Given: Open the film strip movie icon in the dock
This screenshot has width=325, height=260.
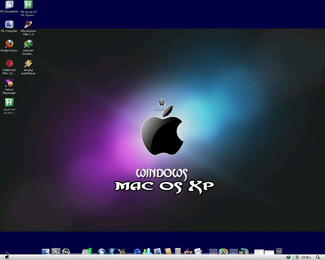Looking at the screenshot, I should (x=112, y=251).
